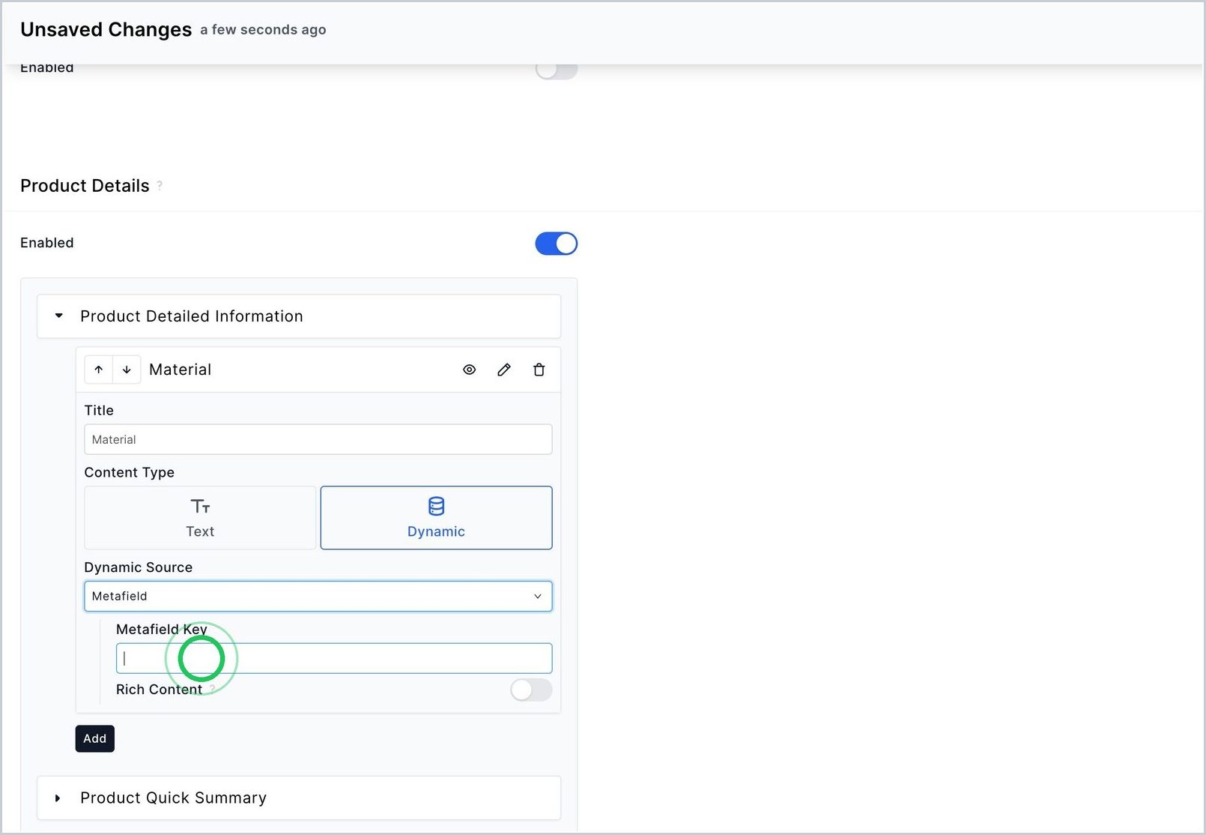This screenshot has width=1206, height=835.
Task: Edit the Material item with the pencil icon
Action: tap(504, 370)
